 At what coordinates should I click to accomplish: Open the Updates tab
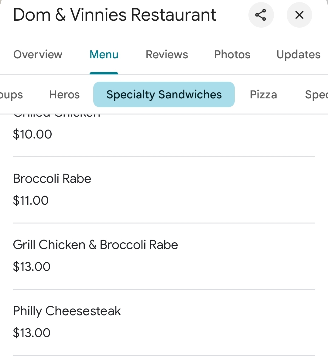298,55
